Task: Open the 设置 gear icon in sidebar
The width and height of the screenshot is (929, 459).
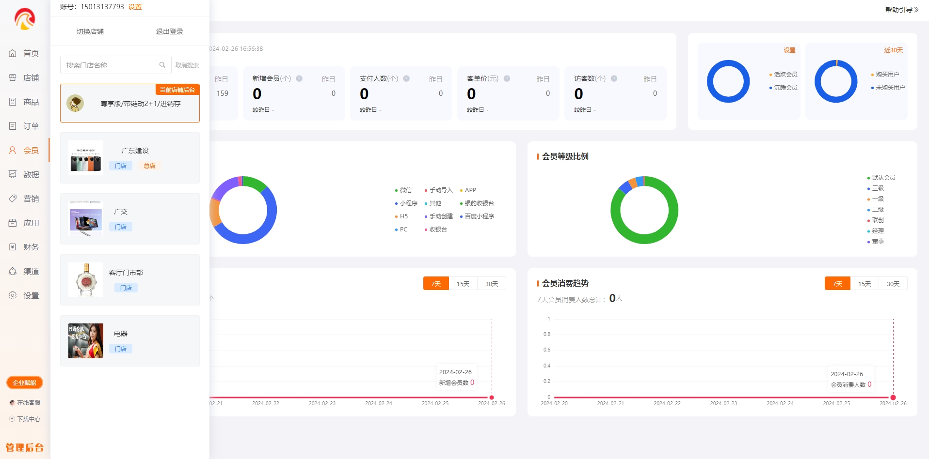Action: pyautogui.click(x=13, y=295)
